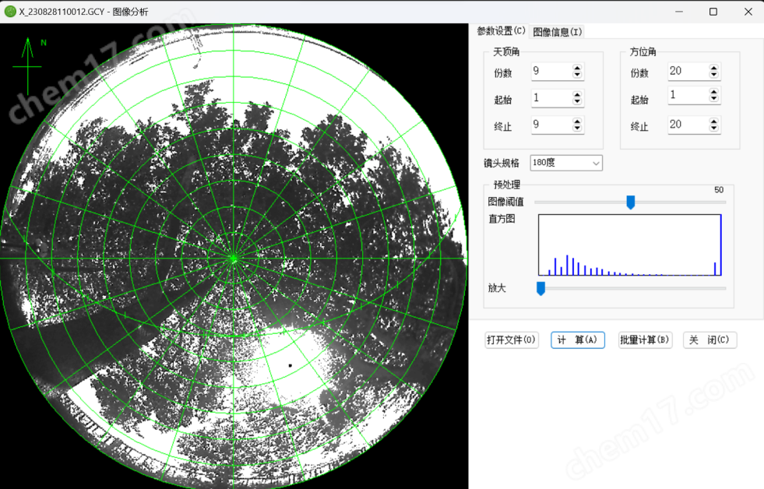Start batch processing with 批量计算(B)
Screen dimensions: 764x489
click(x=644, y=340)
